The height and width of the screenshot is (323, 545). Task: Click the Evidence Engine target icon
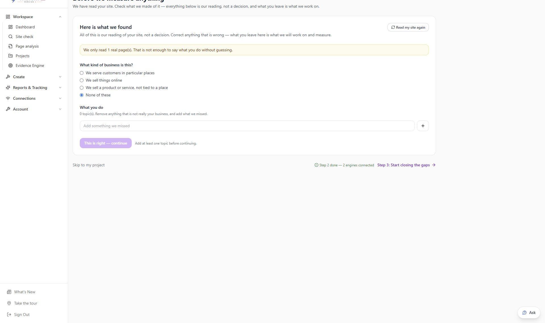point(11,65)
